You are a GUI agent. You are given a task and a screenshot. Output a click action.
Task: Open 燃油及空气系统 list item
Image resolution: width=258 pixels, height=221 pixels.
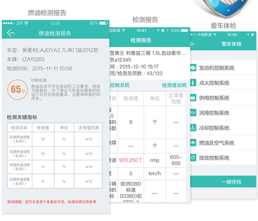[x=223, y=143]
